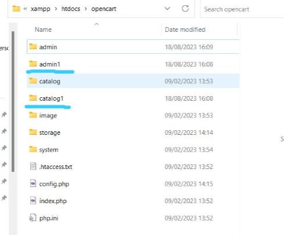Screen dimensions: 284x235
Task: Click catalog's date 09/02/2023 13:53
Action: coord(189,81)
